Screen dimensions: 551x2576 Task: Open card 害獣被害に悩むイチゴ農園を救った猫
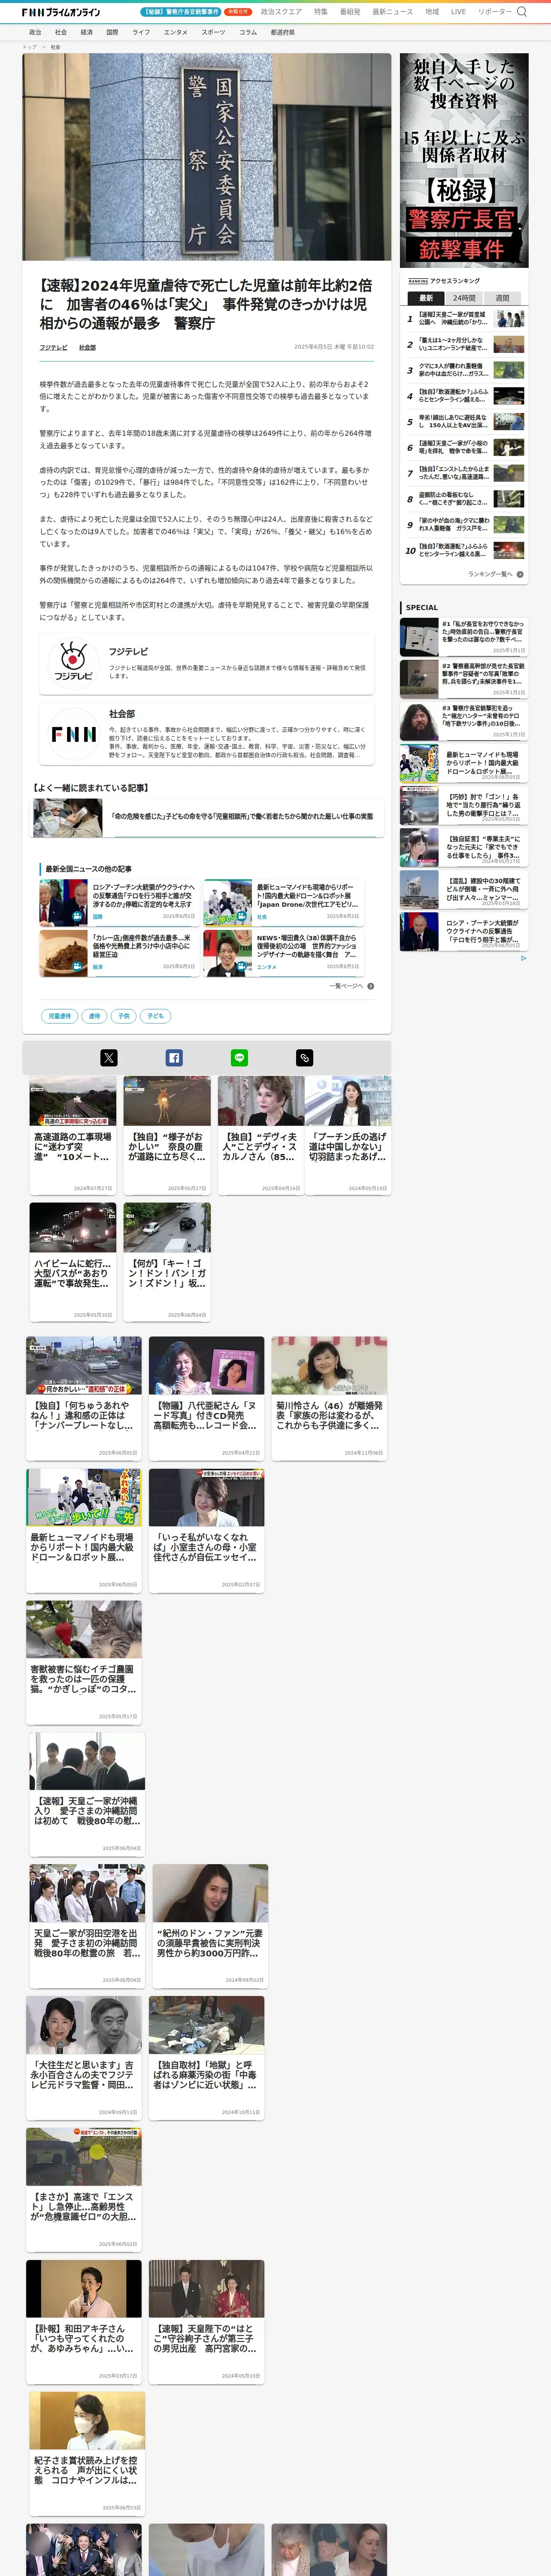point(84,1662)
